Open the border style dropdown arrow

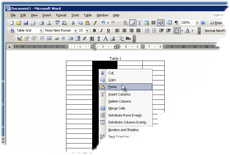click(x=182, y=31)
